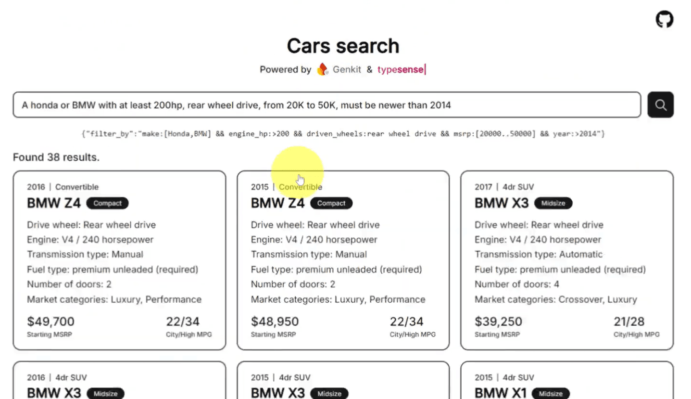Click the Cars search page title
The image size is (691, 399).
point(343,46)
